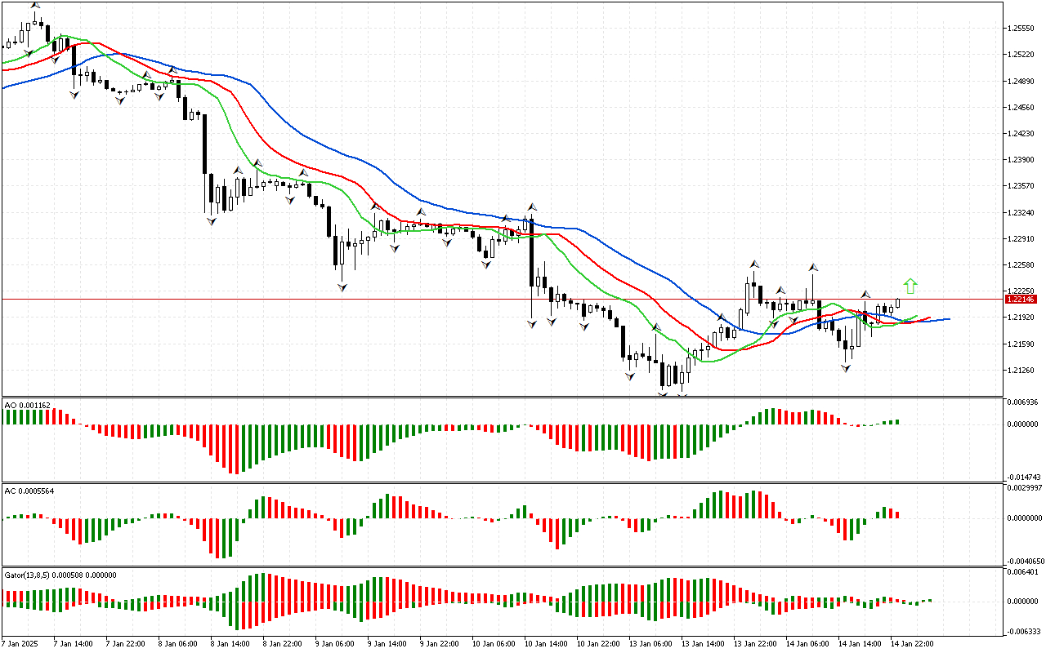Click the 9 Jan 22:00 time label
This screenshot has height=653, width=1046.
point(440,643)
